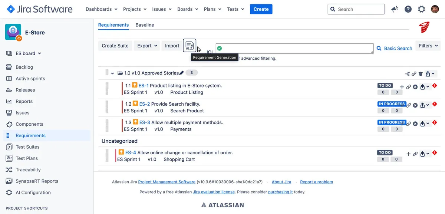Click the red alert icon on ES-1
Image resolution: width=445 pixels, height=214 pixels.
tap(435, 86)
